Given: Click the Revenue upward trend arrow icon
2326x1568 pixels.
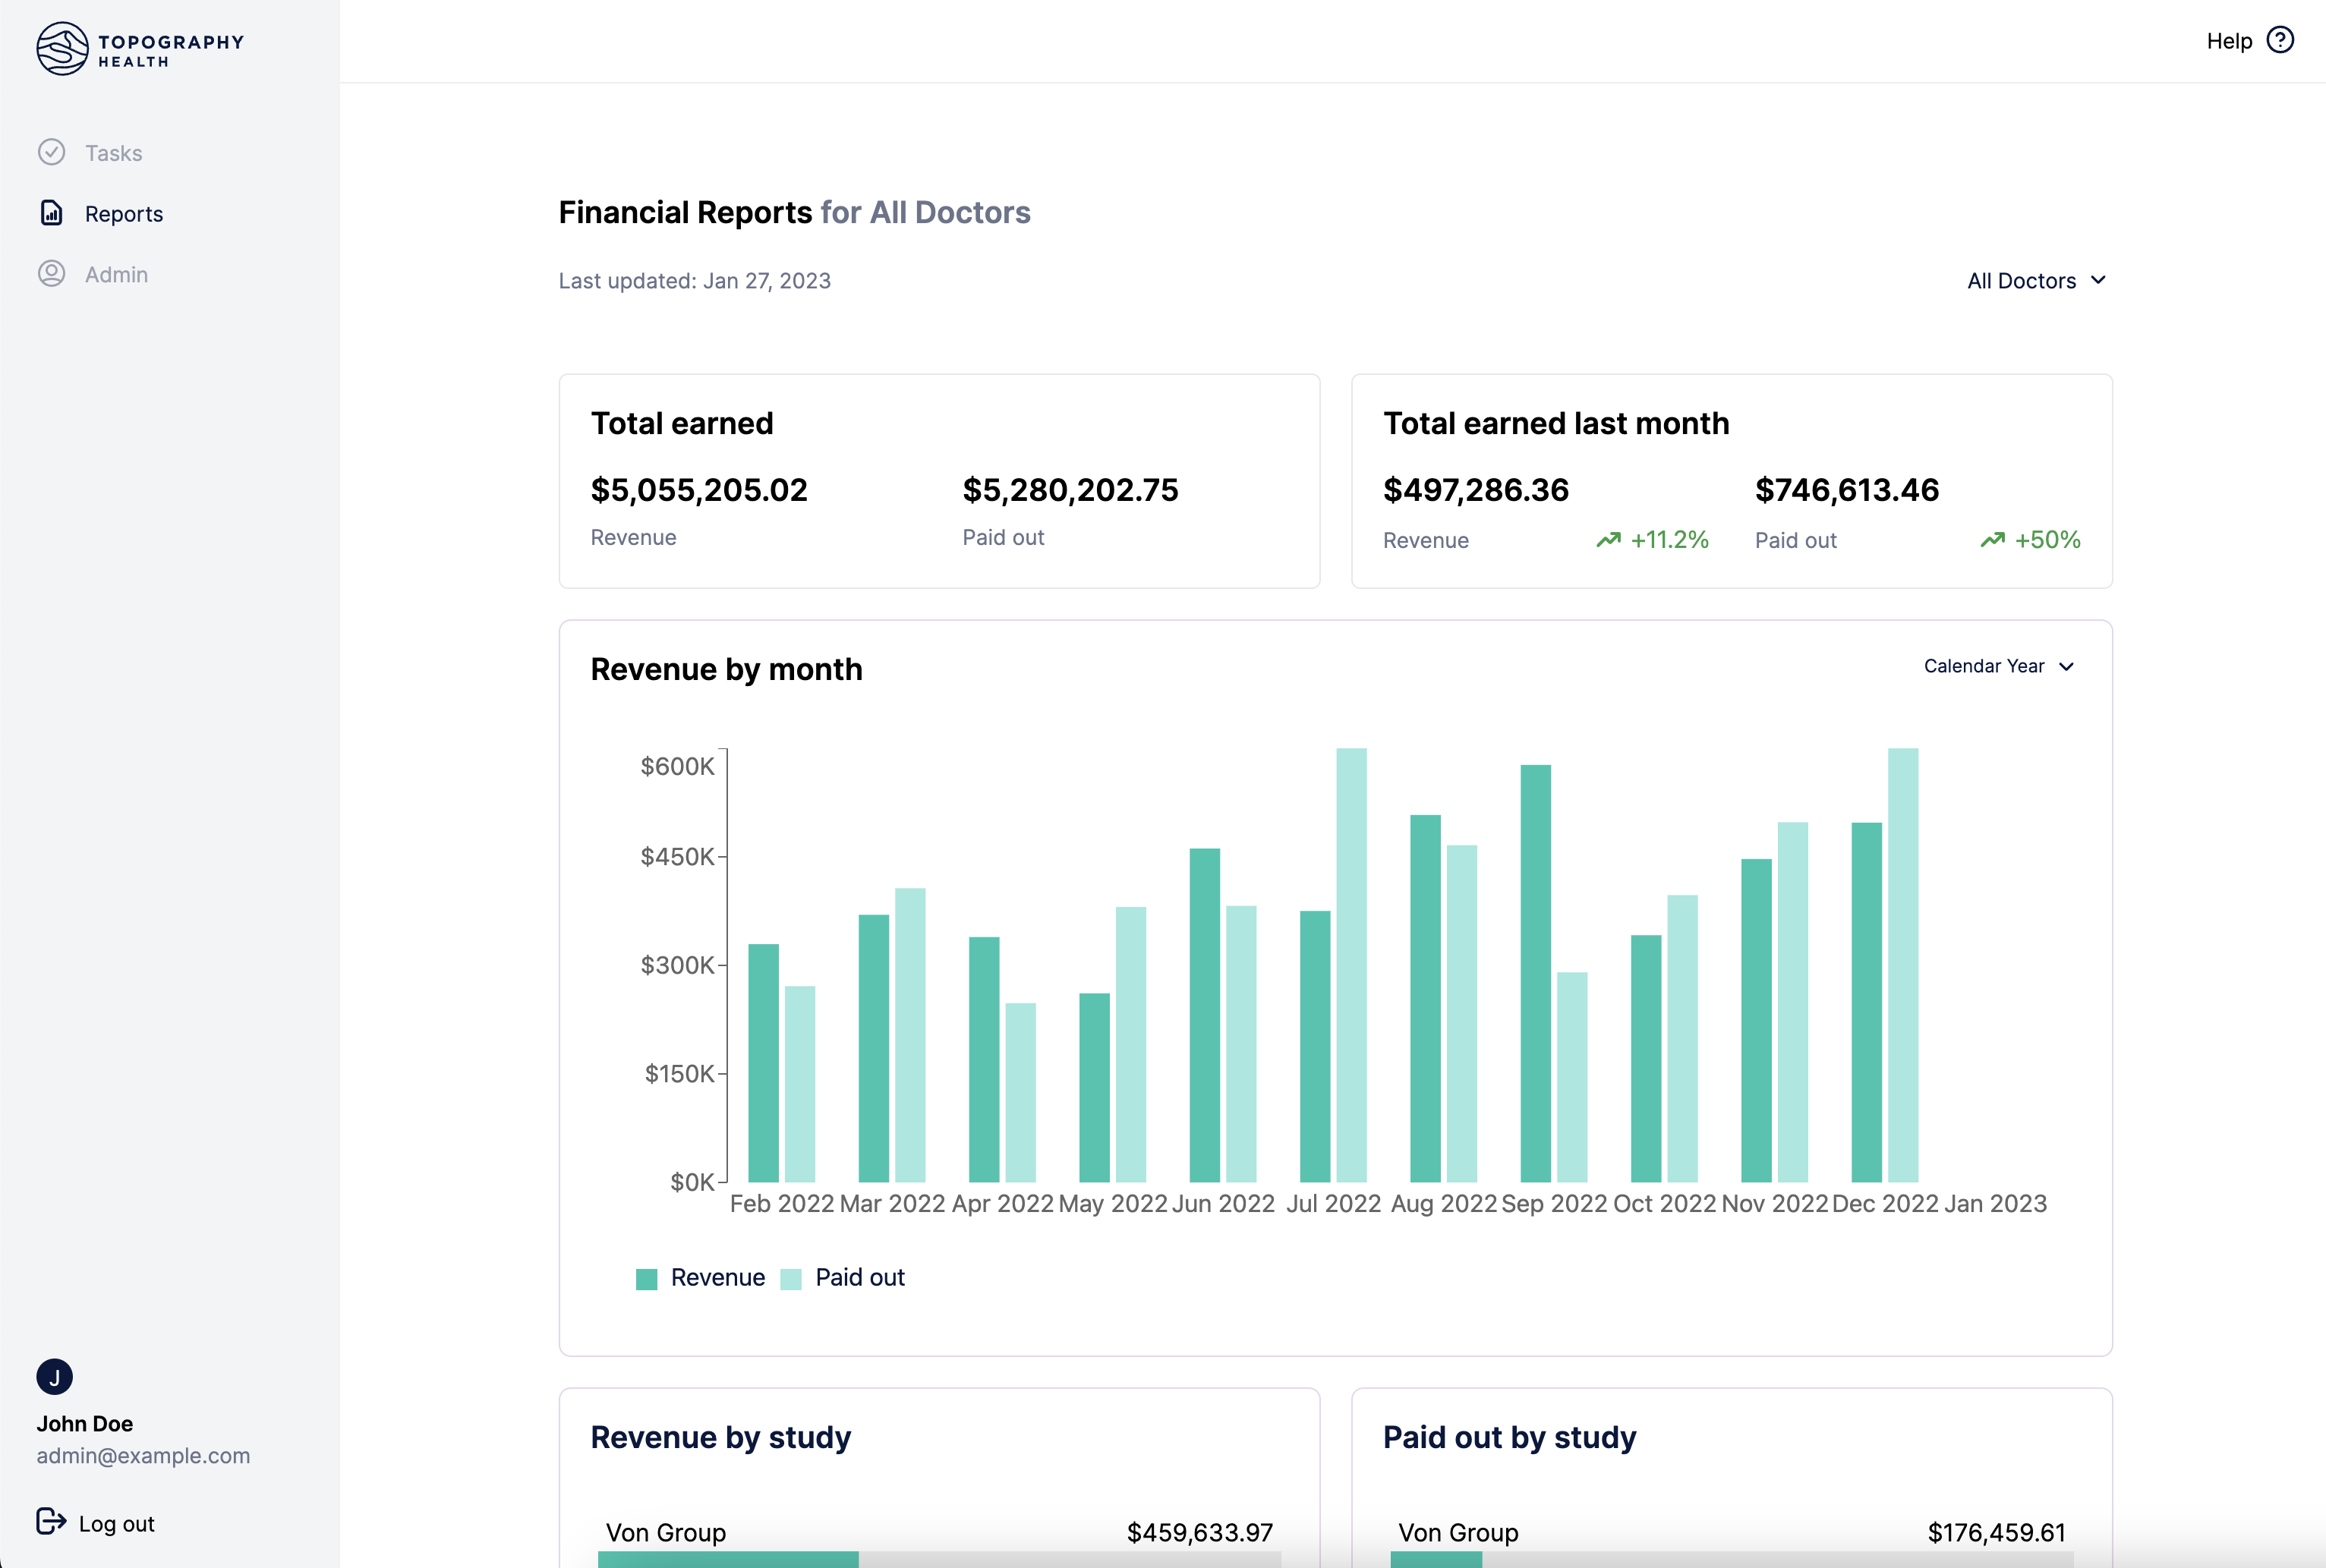Looking at the screenshot, I should coord(1608,540).
